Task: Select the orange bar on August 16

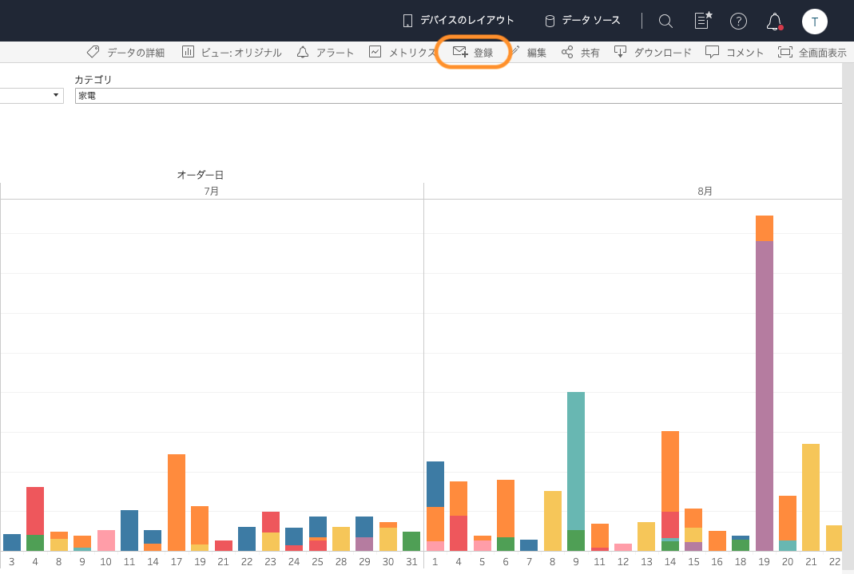Action: [717, 540]
